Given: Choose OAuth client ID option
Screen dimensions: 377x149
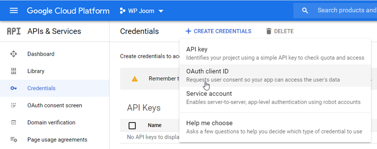Looking at the screenshot, I should tap(275, 75).
